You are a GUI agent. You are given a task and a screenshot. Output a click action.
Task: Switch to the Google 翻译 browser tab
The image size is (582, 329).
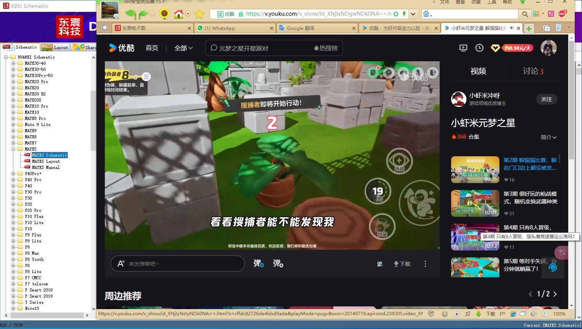coord(317,28)
